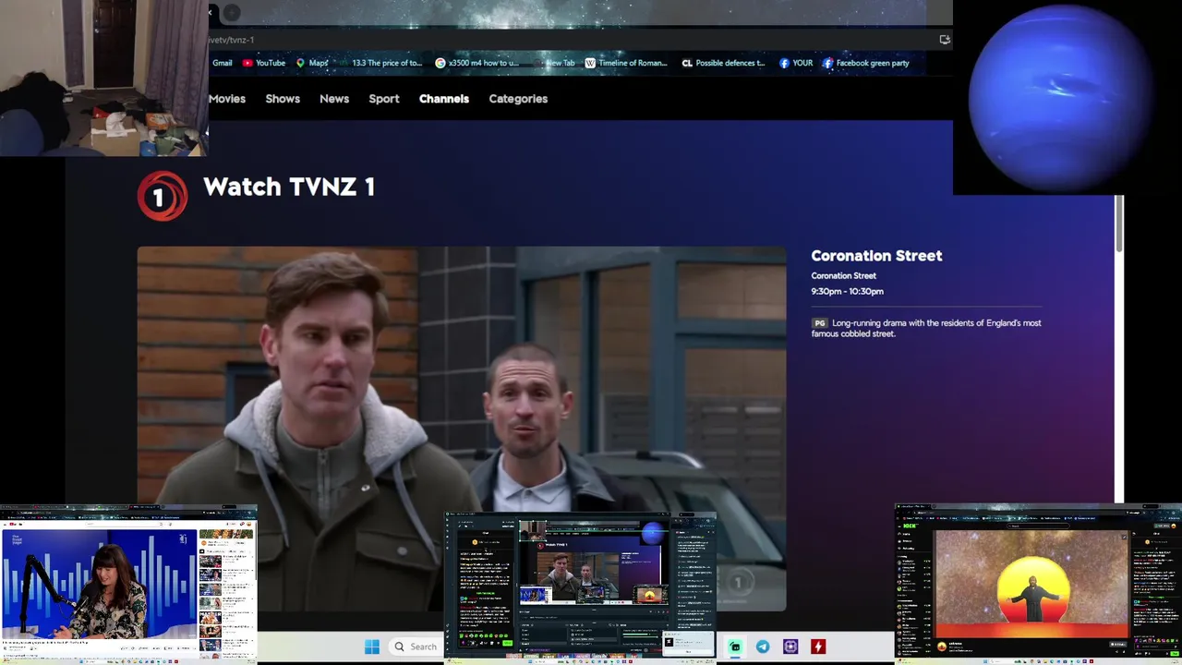1182x665 pixels.
Task: Open the YouTube bookmark
Action: (264, 63)
